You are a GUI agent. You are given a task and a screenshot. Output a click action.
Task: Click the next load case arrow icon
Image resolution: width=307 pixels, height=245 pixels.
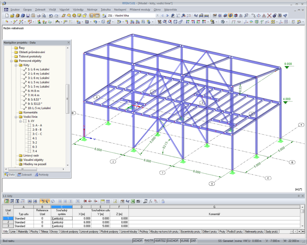(167, 16)
